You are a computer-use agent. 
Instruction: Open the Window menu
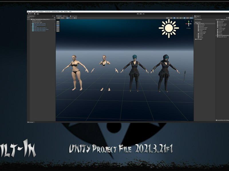[66, 11]
